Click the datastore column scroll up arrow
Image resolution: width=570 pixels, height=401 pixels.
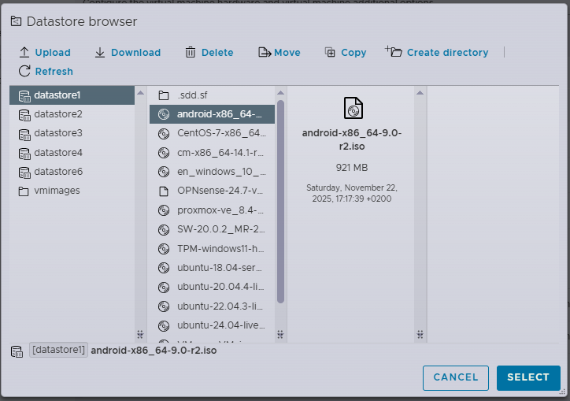click(x=140, y=93)
